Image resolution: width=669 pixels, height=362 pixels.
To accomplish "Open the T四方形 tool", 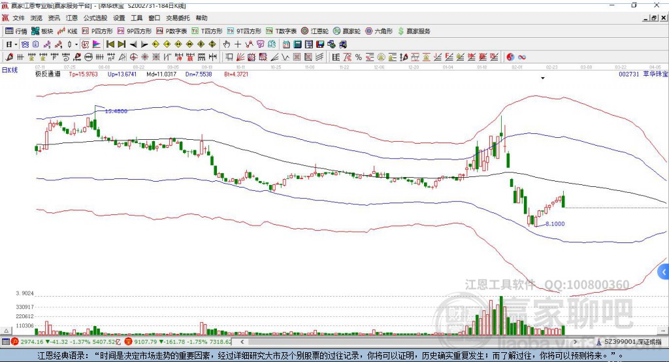I will point(207,31).
